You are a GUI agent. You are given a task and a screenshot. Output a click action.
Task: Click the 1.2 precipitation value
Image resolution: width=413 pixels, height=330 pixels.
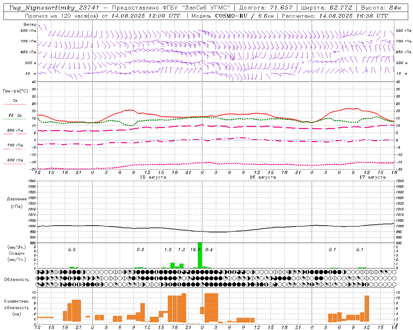(182, 250)
